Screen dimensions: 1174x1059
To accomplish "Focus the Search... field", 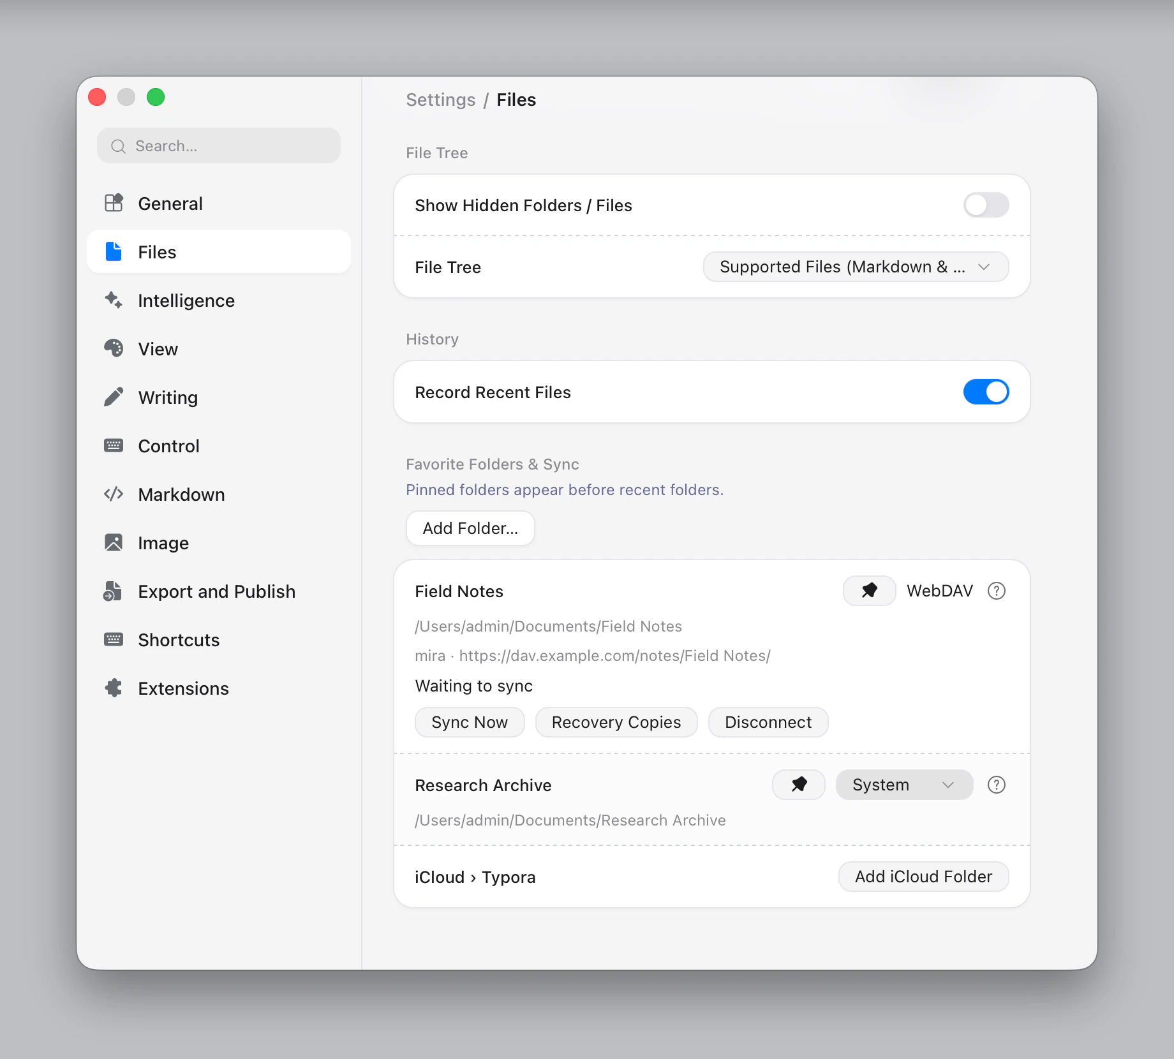I will (219, 145).
